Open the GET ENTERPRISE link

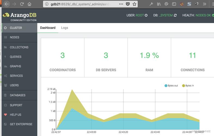click(19, 124)
